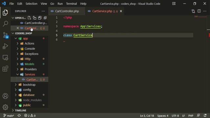Synchronize changes icon in status bar

[19, 115]
